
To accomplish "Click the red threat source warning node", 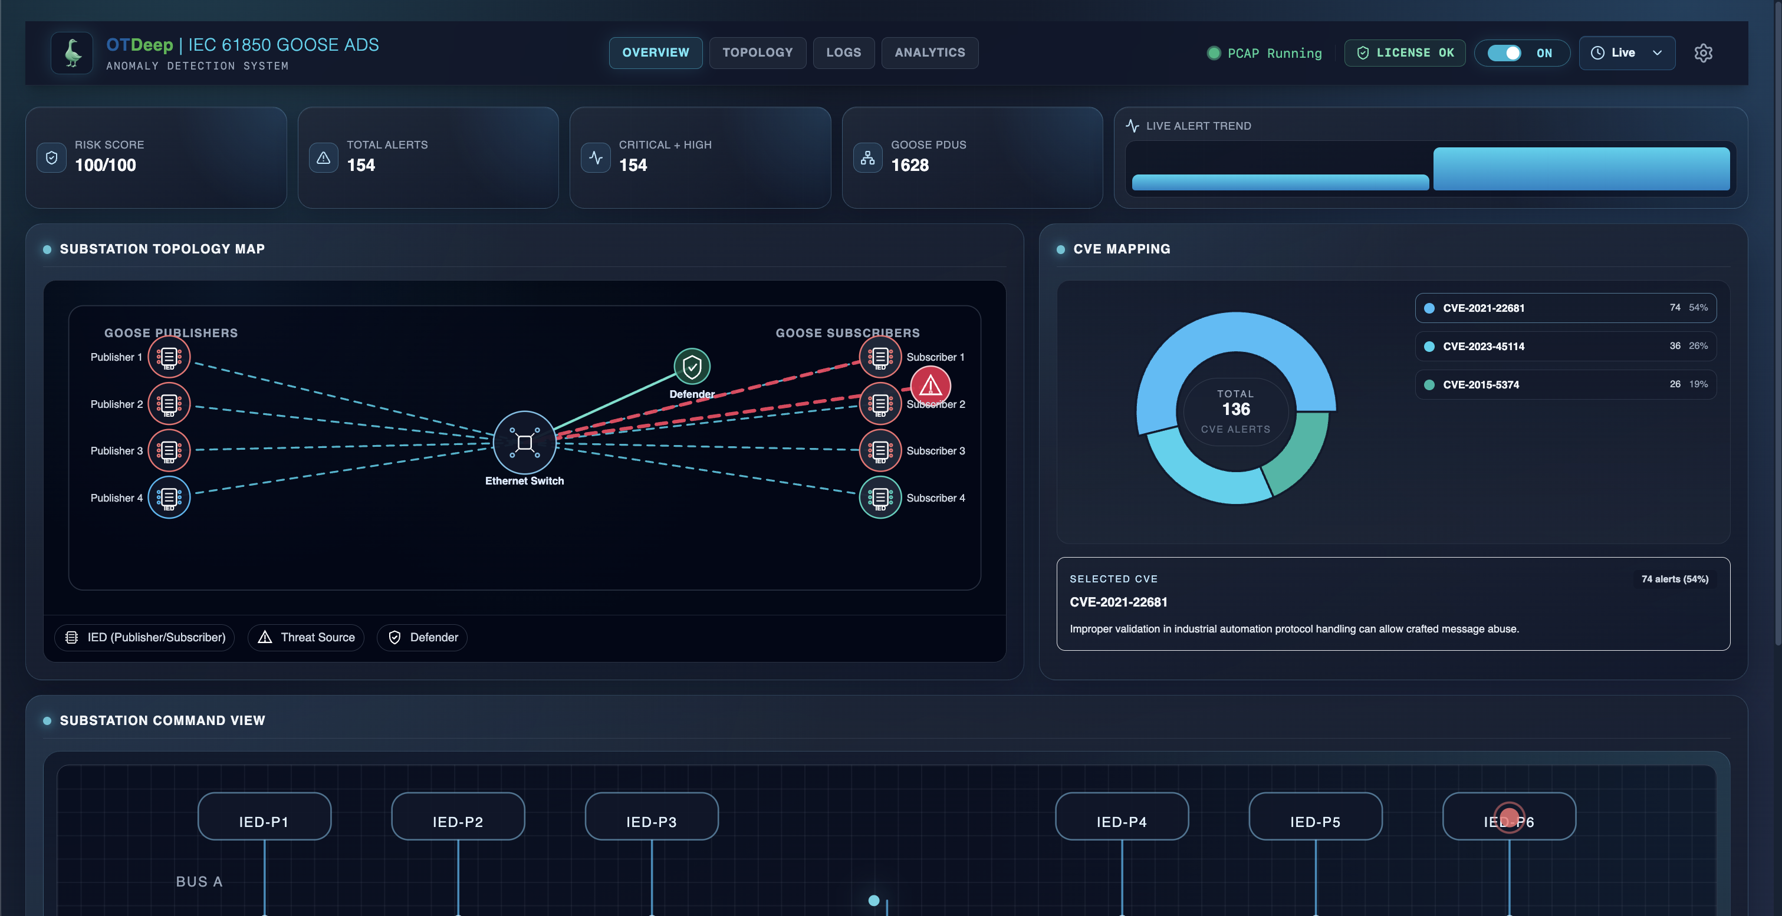I will tap(931, 385).
